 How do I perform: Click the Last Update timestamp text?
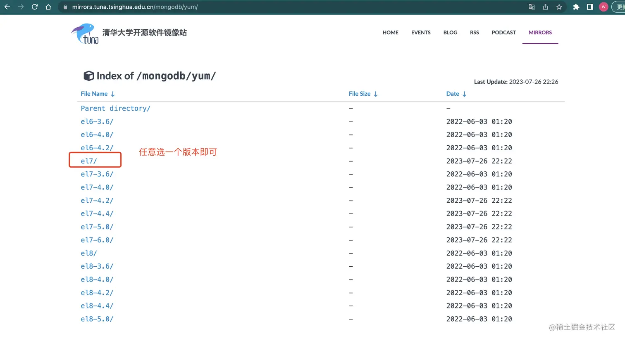[x=516, y=82]
